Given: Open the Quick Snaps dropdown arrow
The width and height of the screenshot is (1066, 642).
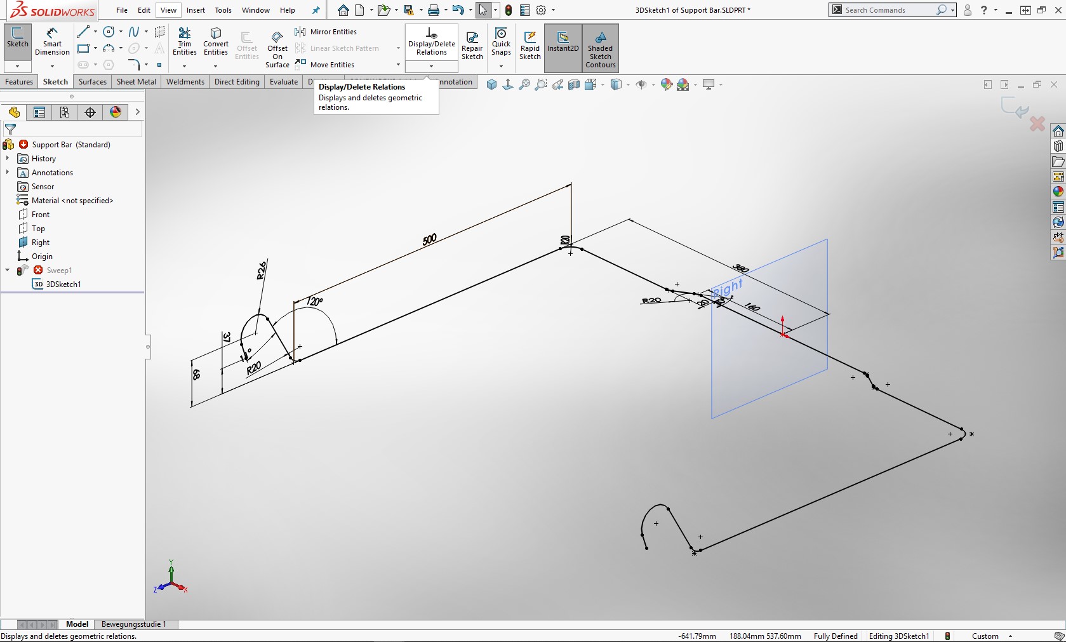Looking at the screenshot, I should pos(501,66).
